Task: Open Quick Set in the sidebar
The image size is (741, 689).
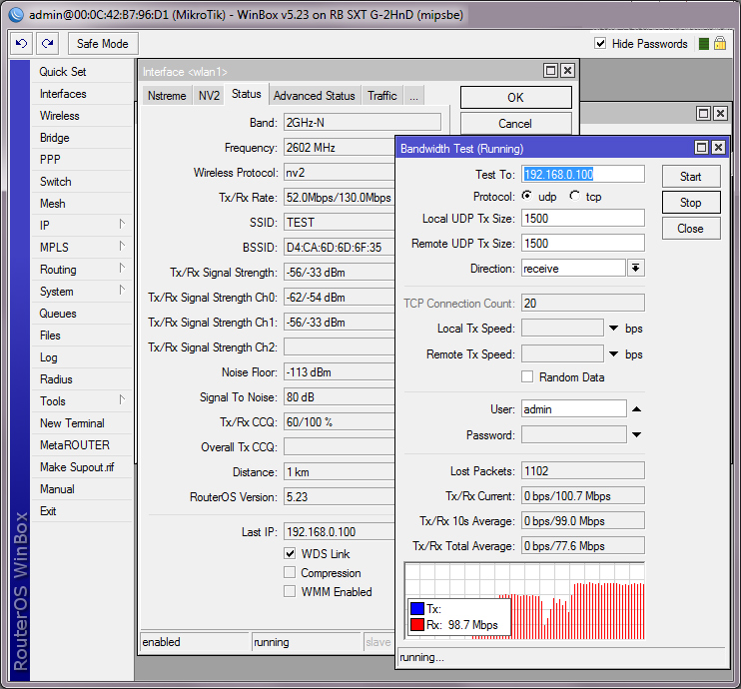Action: coord(82,71)
